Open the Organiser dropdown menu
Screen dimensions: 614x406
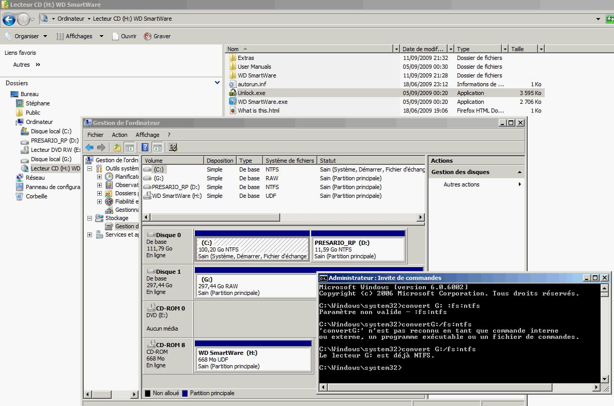tap(26, 36)
